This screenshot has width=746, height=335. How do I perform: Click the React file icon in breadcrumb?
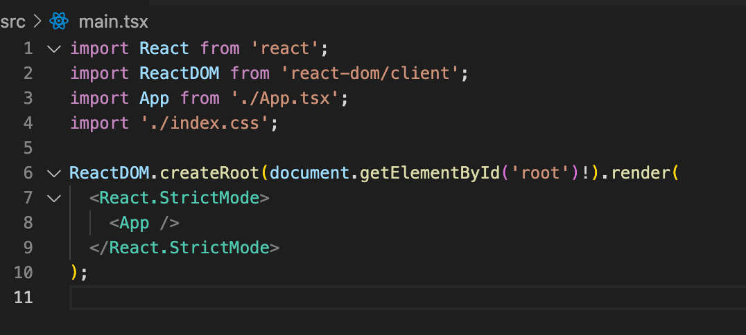click(x=59, y=21)
